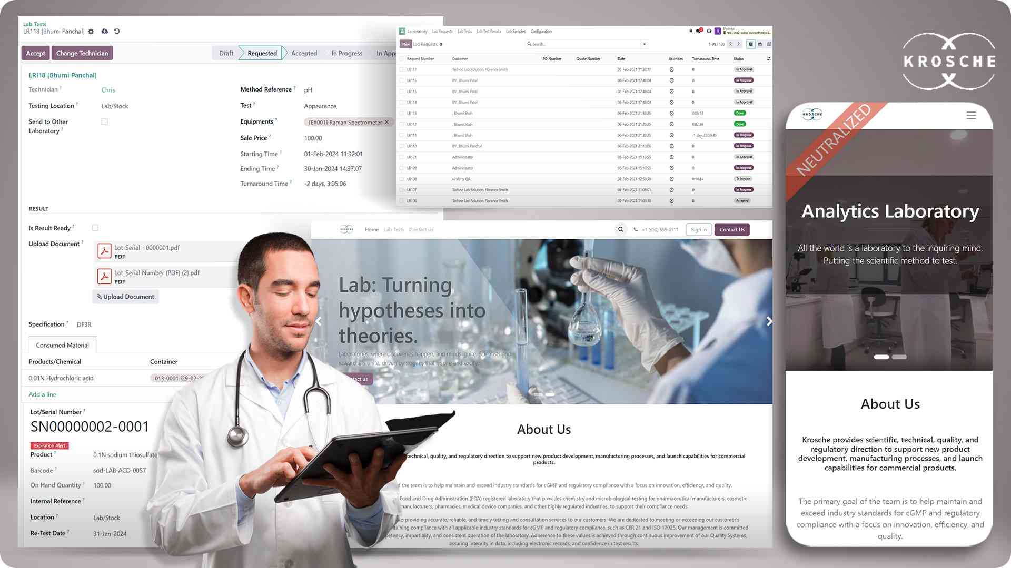The height and width of the screenshot is (568, 1011).
Task: Select the Requested status tab
Action: 262,52
